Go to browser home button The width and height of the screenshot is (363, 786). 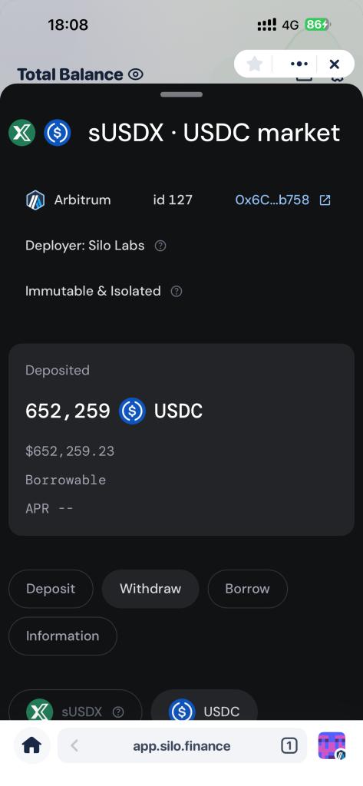32,745
